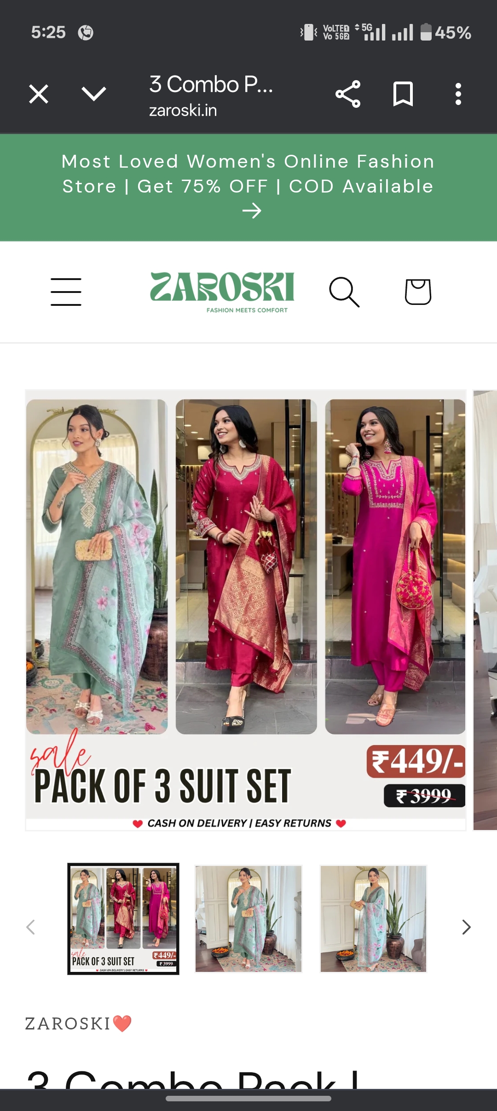Select the Pack of 3 thumbnail
The width and height of the screenshot is (497, 1111).
coord(123,919)
